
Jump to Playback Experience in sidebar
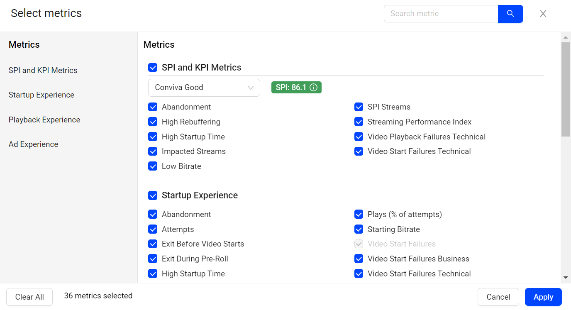tap(44, 120)
